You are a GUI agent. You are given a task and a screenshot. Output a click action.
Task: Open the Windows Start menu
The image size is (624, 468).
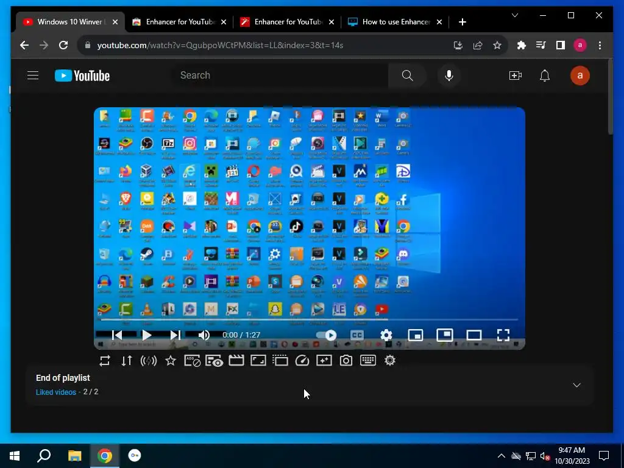pyautogui.click(x=15, y=456)
